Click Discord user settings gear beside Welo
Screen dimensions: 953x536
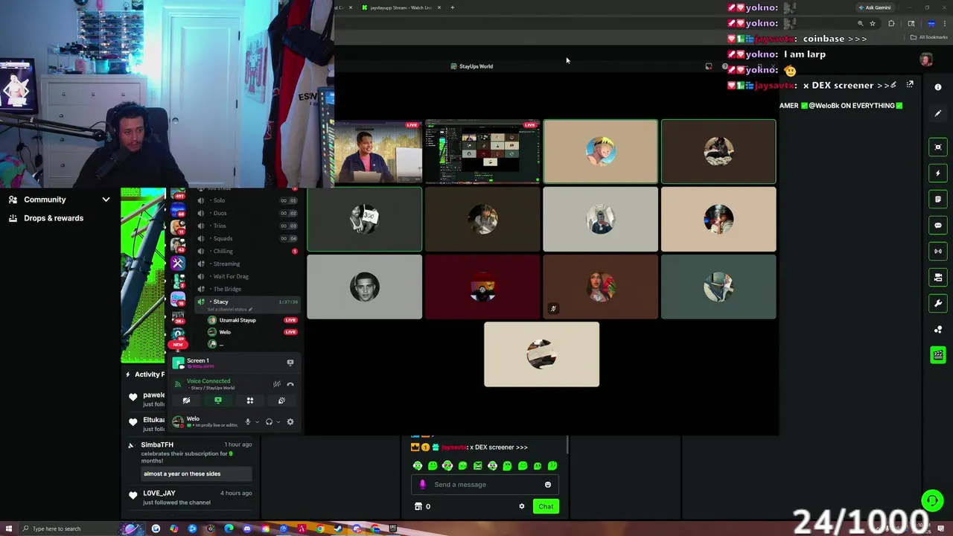290,421
